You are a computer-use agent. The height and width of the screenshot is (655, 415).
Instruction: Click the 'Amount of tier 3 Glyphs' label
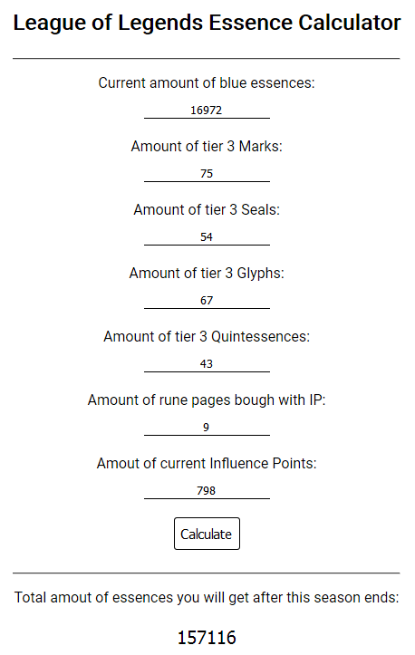207,274
